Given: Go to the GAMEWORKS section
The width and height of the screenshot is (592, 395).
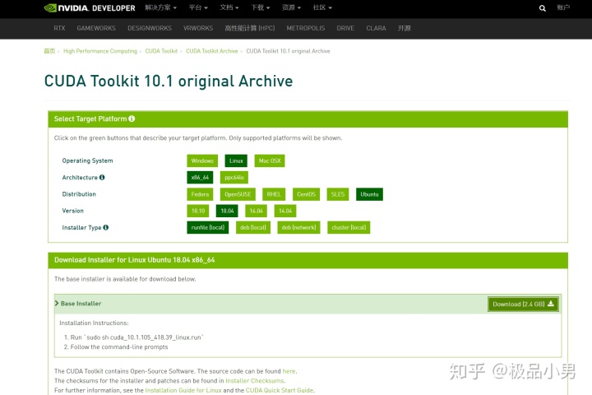Looking at the screenshot, I should click(x=96, y=28).
